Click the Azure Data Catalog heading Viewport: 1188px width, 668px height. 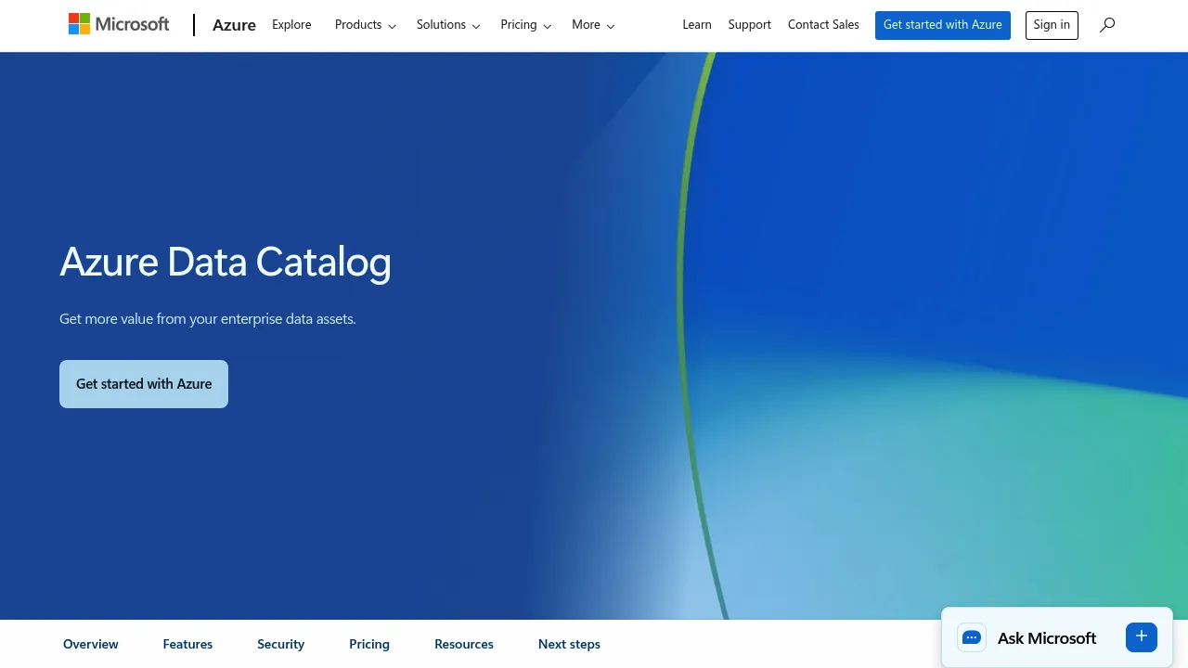226,263
